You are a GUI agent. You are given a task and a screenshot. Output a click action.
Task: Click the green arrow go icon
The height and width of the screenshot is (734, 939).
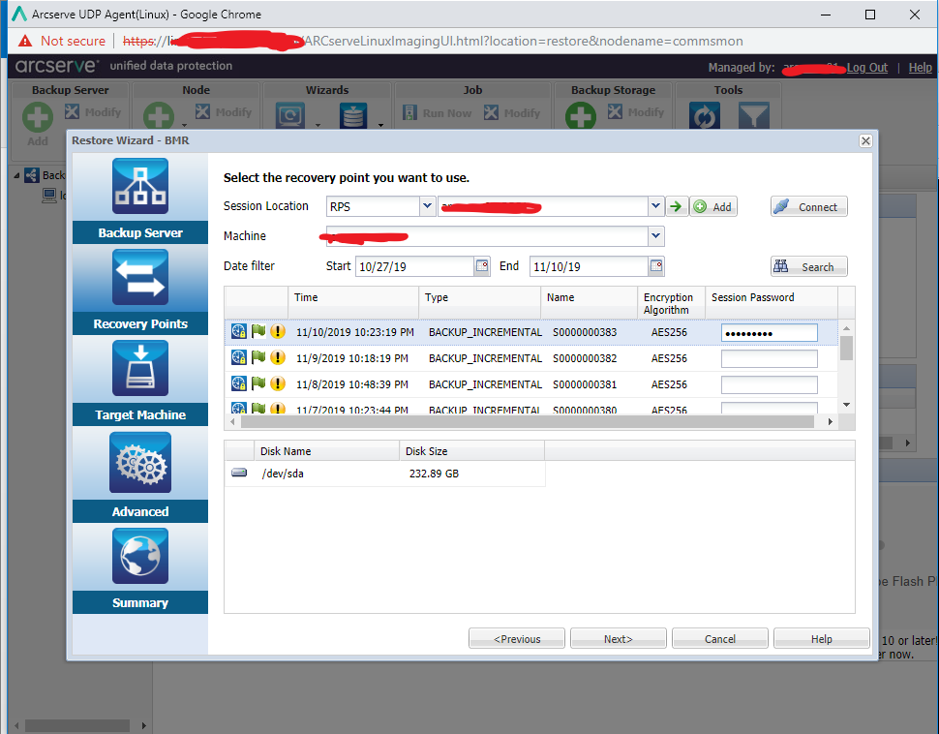(x=676, y=206)
